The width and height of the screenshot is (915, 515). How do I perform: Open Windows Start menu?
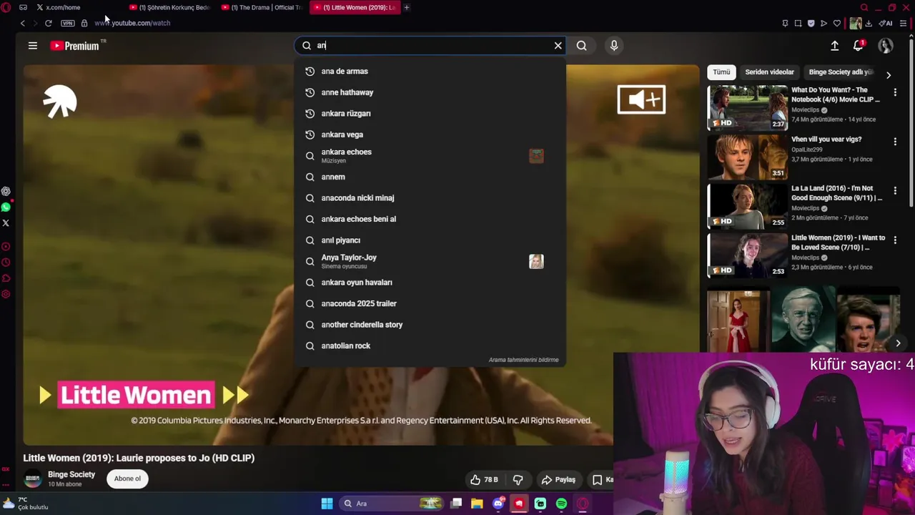tap(327, 504)
